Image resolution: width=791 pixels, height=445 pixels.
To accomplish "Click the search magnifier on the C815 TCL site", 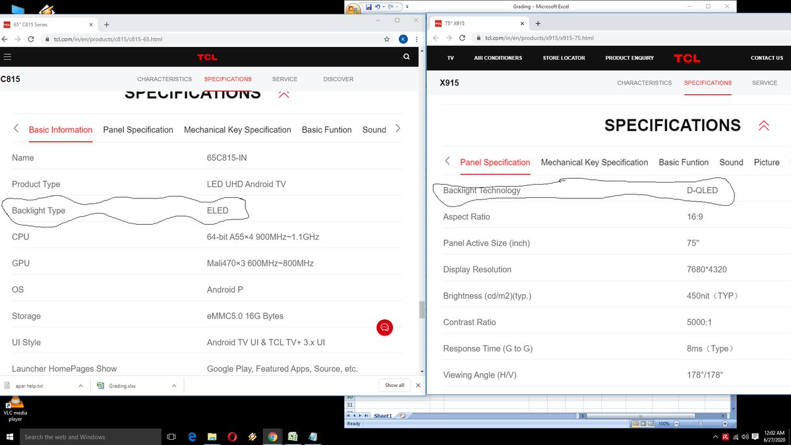I will (407, 57).
